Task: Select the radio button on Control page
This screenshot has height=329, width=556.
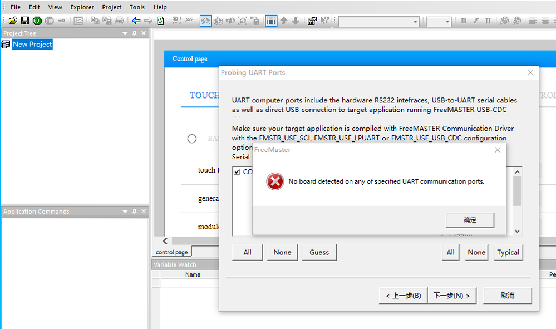Action: pos(192,139)
